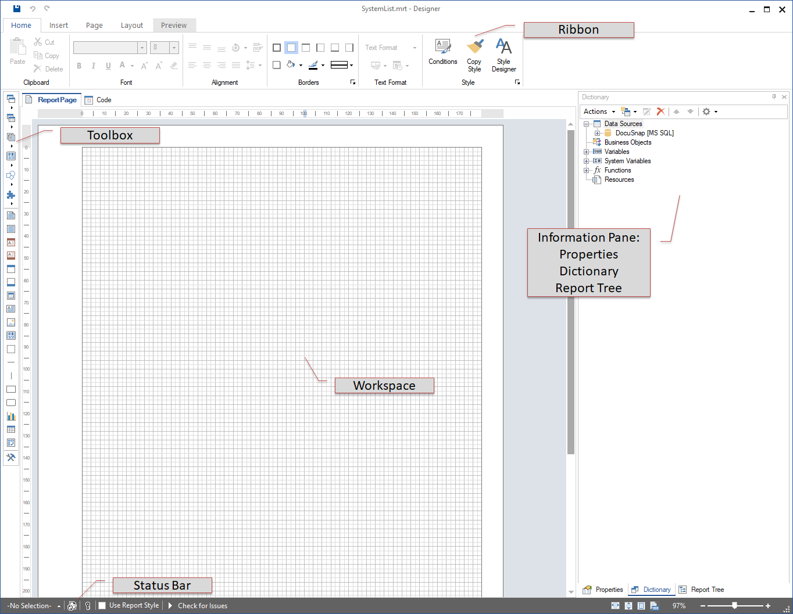This screenshot has height=614, width=793.
Task: Pick the Chart component in the toolbox
Action: (11, 416)
